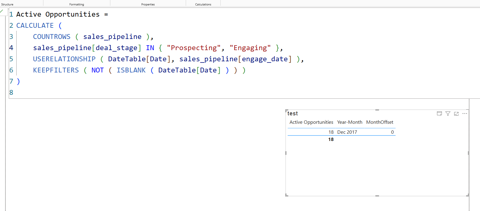Click sales_pipeline[engage_date] in line 5
Screen dimensions: 480x211
point(236,59)
